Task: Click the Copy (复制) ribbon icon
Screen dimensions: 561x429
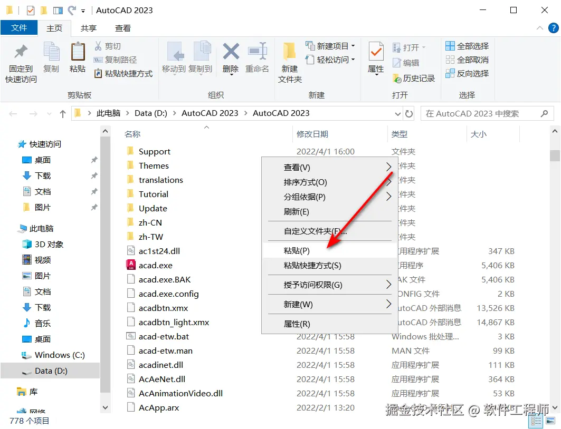Action: point(51,52)
